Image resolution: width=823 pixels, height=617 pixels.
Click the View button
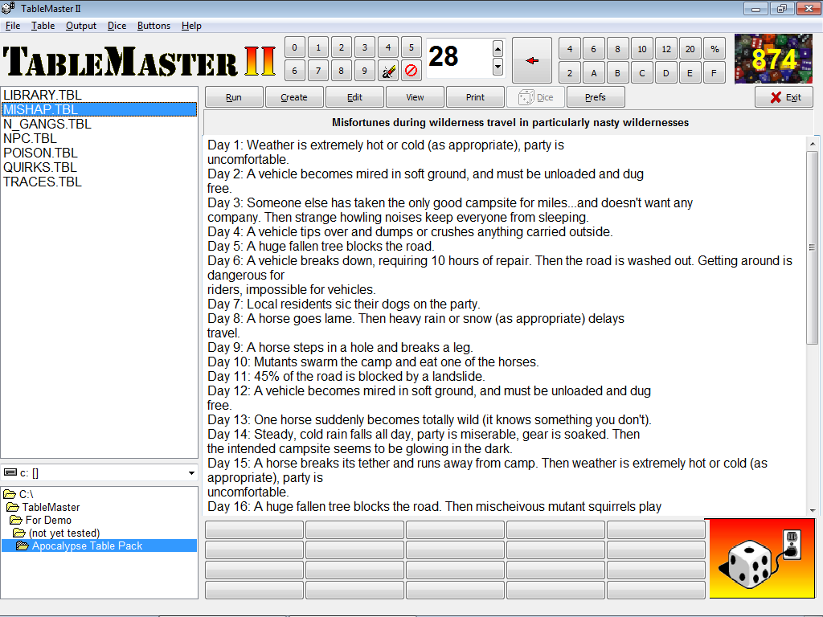415,97
